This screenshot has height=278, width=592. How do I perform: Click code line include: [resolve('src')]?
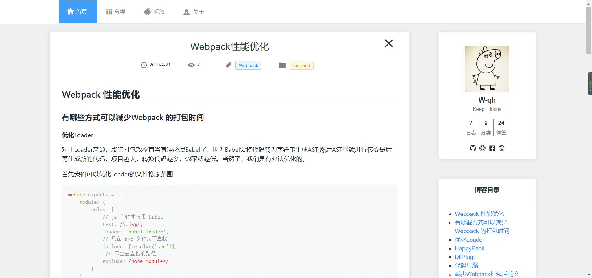point(140,247)
